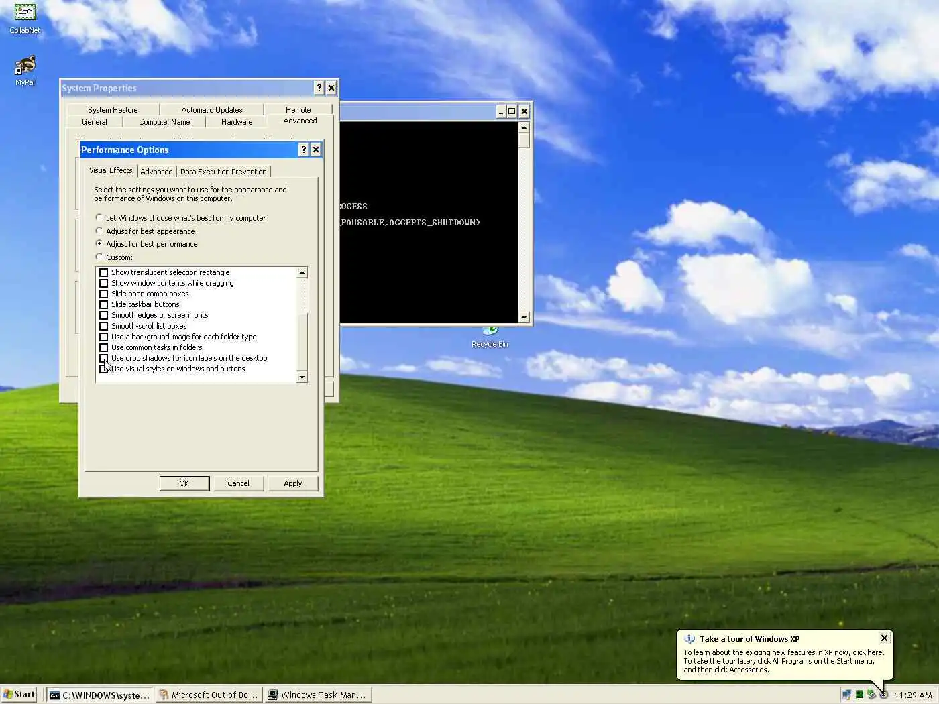Click the Performance Options help question mark
The height and width of the screenshot is (704, 939).
[303, 150]
